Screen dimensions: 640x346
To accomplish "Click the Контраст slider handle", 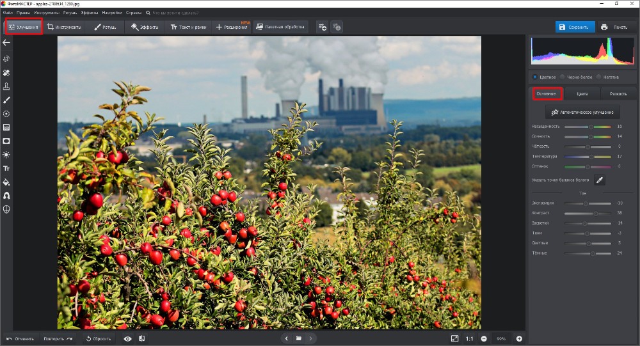I will (x=596, y=213).
